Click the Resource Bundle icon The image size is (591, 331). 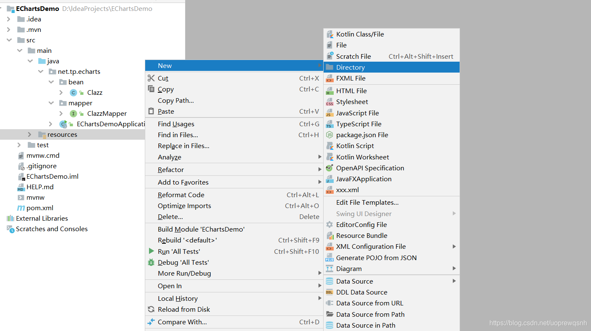329,236
